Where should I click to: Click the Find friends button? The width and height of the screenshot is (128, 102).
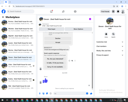[x=105, y=11]
